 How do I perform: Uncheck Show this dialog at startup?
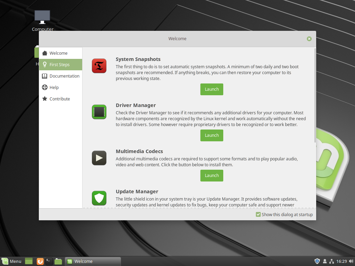258,214
